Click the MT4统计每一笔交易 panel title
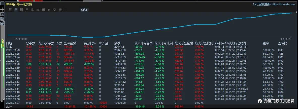 [19, 4]
